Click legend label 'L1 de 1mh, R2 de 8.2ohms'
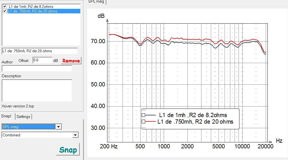The image size is (288, 160). (x=193, y=115)
